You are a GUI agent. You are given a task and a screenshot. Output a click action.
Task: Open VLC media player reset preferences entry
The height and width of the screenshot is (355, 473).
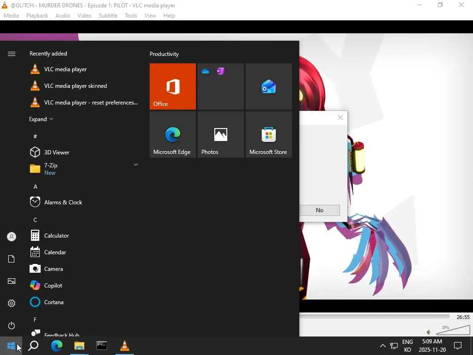coord(85,102)
